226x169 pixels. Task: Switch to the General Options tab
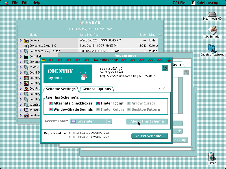(x=97, y=89)
